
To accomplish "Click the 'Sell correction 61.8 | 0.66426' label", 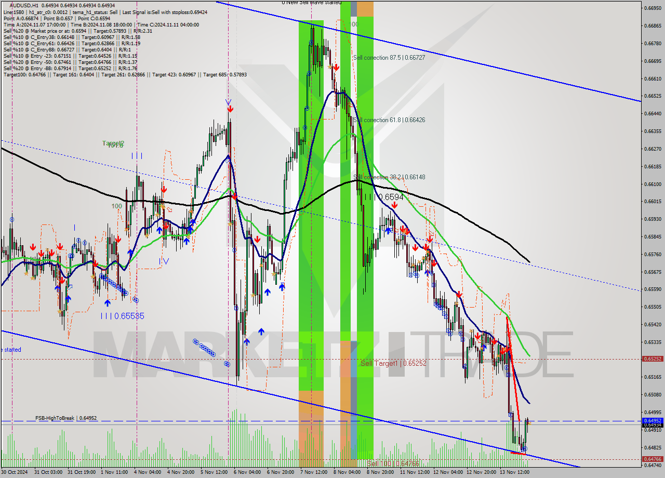I will coord(389,120).
